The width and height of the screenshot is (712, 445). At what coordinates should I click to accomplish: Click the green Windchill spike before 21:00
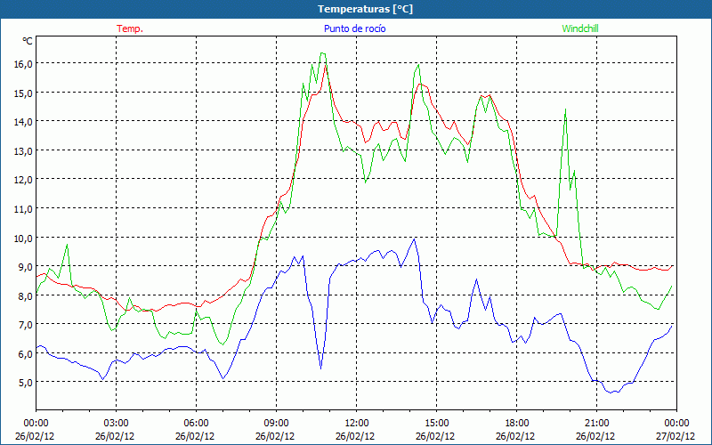click(x=565, y=114)
